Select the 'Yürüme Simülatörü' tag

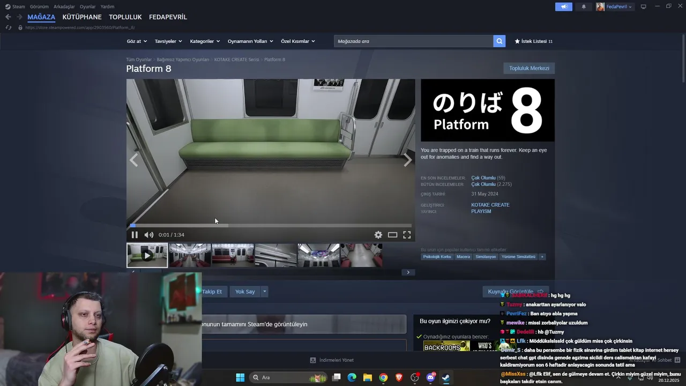click(518, 257)
